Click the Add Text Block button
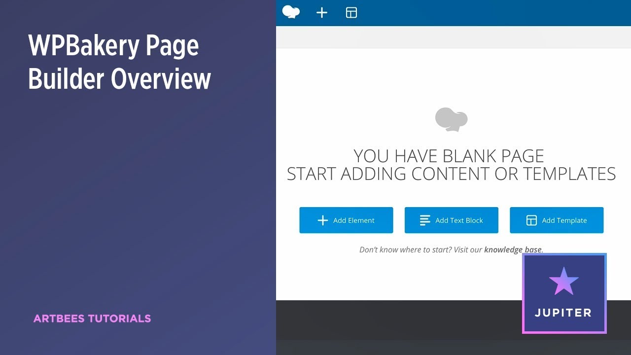This screenshot has height=355, width=631. [x=452, y=220]
